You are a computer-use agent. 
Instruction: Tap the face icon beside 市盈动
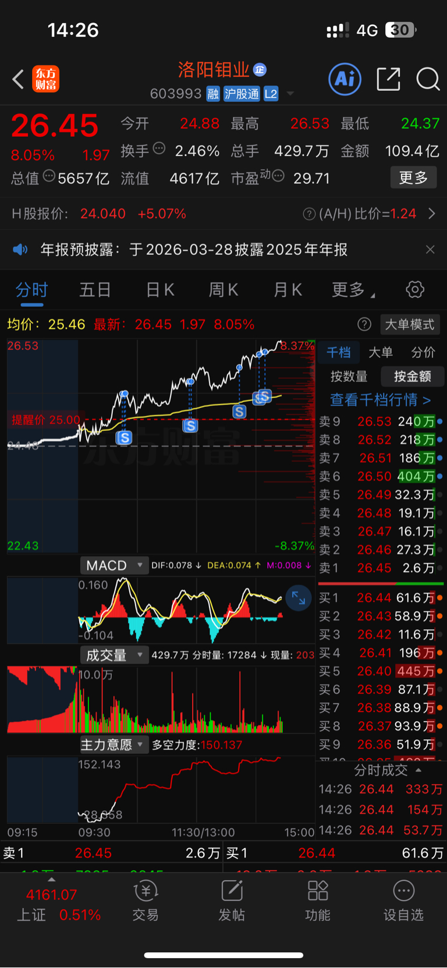pos(278,175)
